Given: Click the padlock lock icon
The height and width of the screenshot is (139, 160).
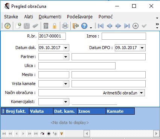Looking at the screenshot, I should click(x=55, y=26).
